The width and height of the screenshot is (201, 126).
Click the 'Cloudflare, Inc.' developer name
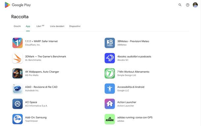[33, 45]
